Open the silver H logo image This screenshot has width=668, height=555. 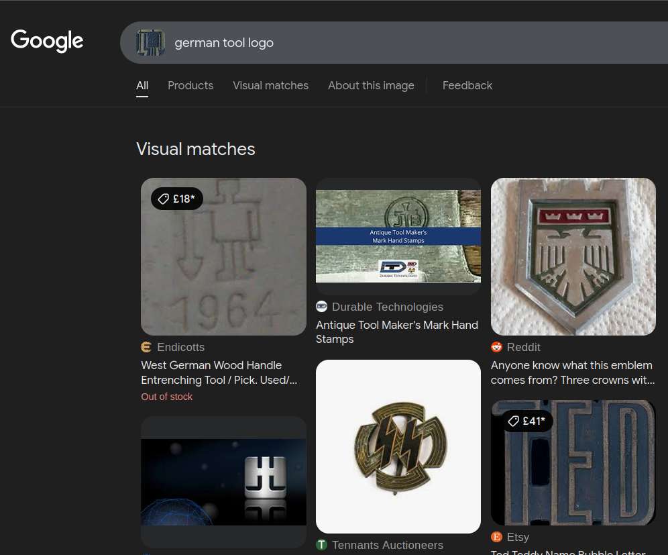pos(223,482)
